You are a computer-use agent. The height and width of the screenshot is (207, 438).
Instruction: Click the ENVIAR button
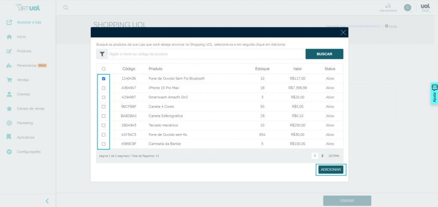tap(347, 201)
